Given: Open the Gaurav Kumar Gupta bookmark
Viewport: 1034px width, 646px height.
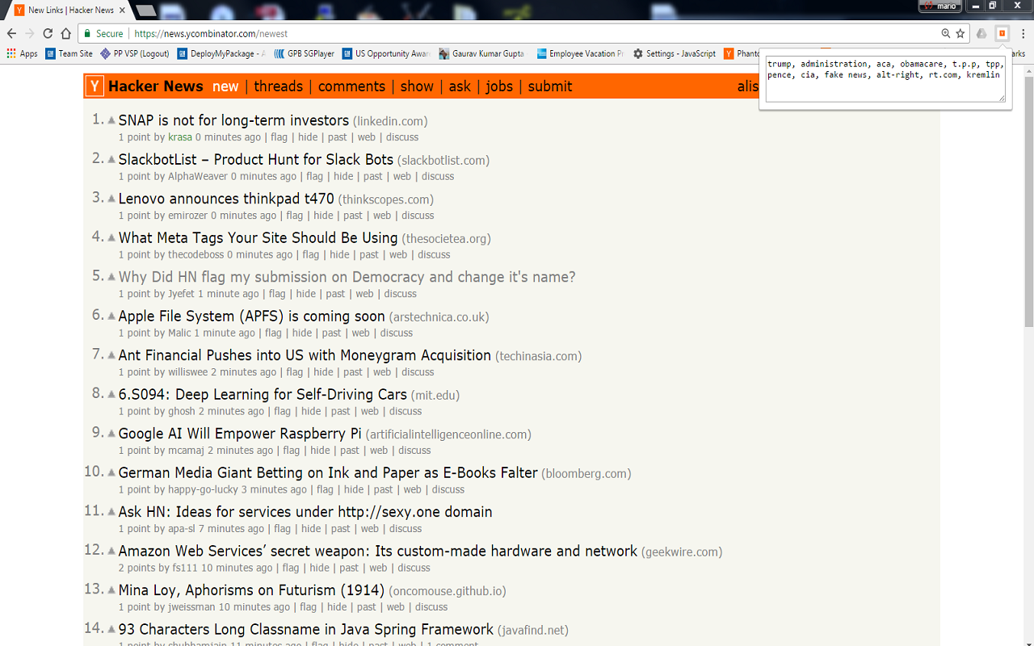Looking at the screenshot, I should coord(481,53).
